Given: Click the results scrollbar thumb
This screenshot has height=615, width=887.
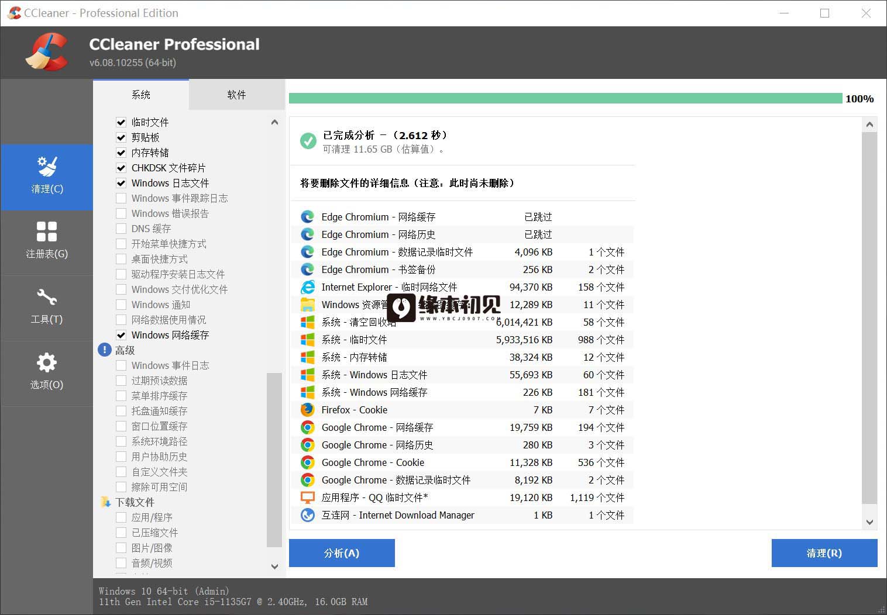Looking at the screenshot, I should click(869, 317).
